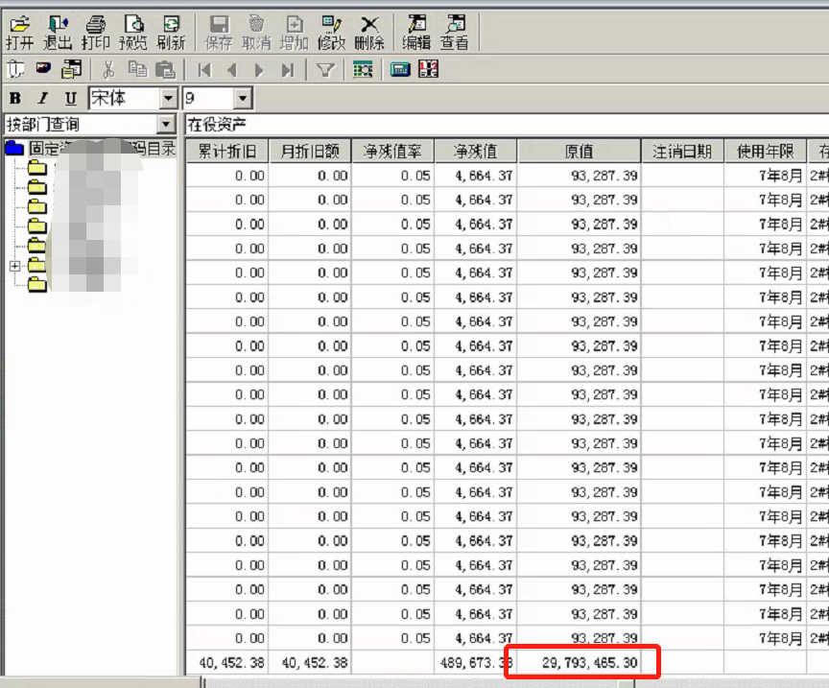Expand the tree folder with plus sign
The width and height of the screenshot is (829, 688).
15,266
